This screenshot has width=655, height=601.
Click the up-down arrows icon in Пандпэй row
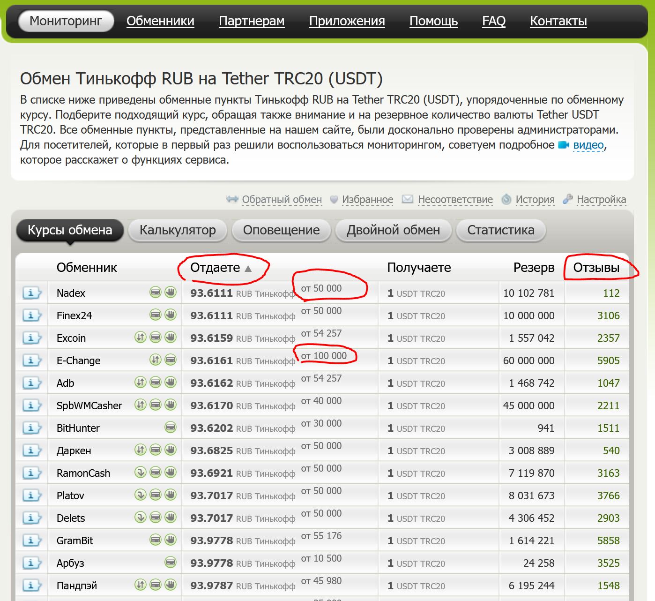click(141, 585)
